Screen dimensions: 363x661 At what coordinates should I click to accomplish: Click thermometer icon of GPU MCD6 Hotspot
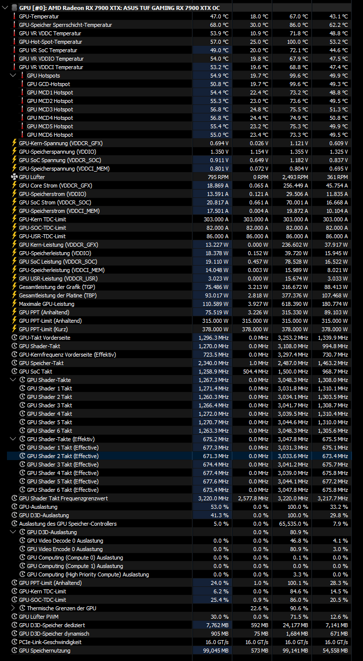[x=22, y=135]
